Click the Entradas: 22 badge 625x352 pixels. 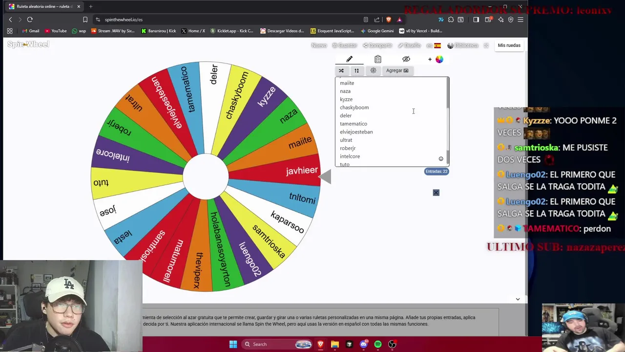[437, 172]
